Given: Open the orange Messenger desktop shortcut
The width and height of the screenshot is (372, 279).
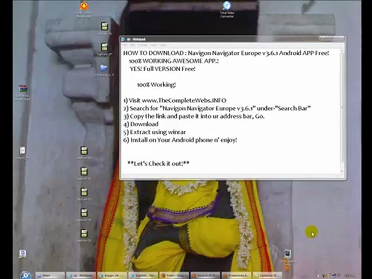Looking at the screenshot, I should (x=84, y=10).
